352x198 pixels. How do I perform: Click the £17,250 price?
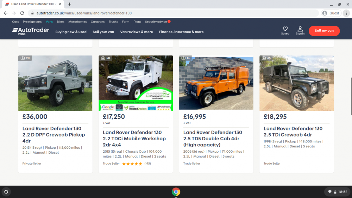[114, 117]
